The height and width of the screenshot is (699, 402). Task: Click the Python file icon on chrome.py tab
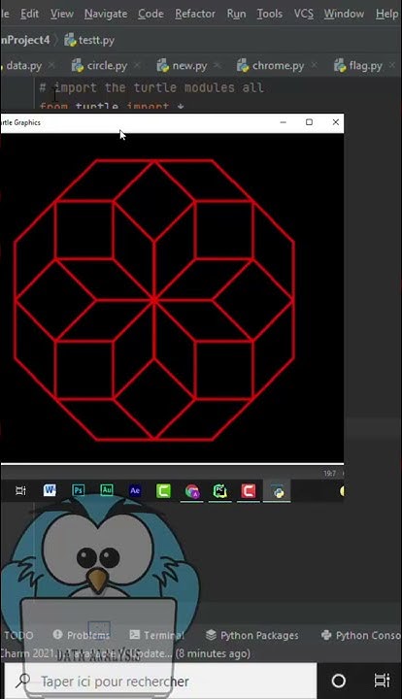(243, 66)
